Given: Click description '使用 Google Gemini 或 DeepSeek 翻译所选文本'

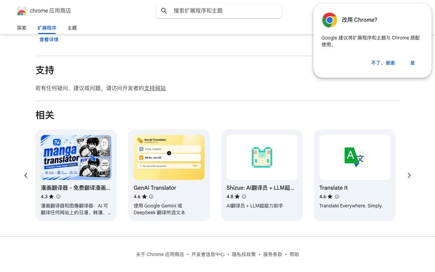Looking at the screenshot, I should 159,209.
